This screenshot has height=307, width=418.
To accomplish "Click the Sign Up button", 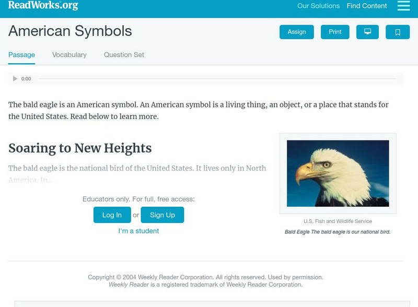I will click(x=162, y=215).
